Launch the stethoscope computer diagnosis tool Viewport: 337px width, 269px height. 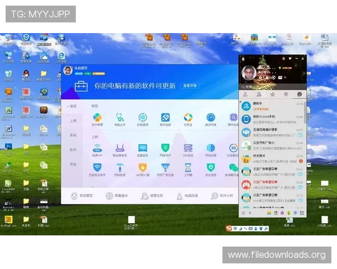pyautogui.click(x=120, y=119)
